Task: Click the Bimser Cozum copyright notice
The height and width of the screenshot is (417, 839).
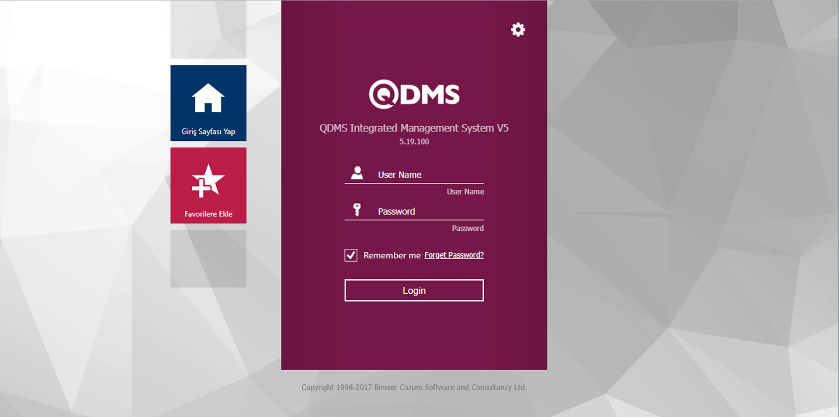Action: click(414, 387)
